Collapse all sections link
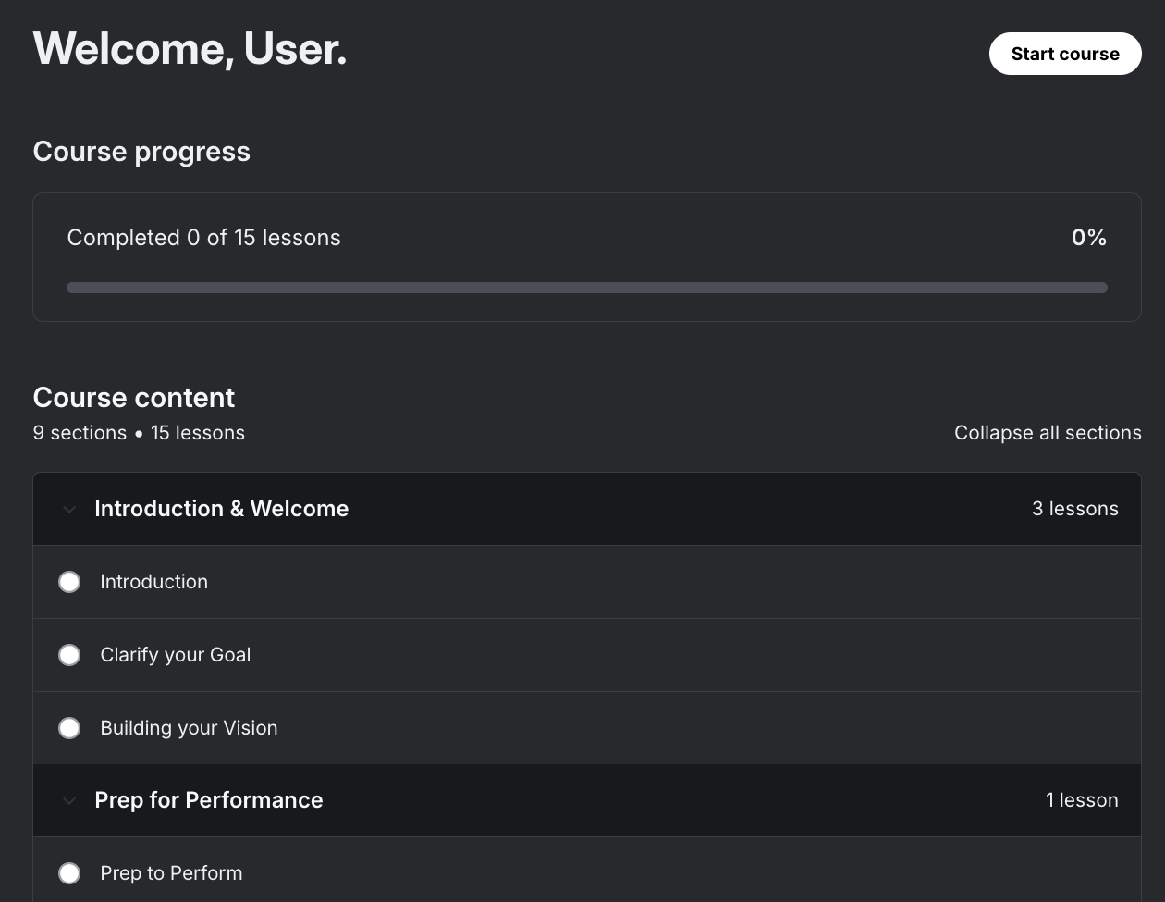 [x=1048, y=433]
